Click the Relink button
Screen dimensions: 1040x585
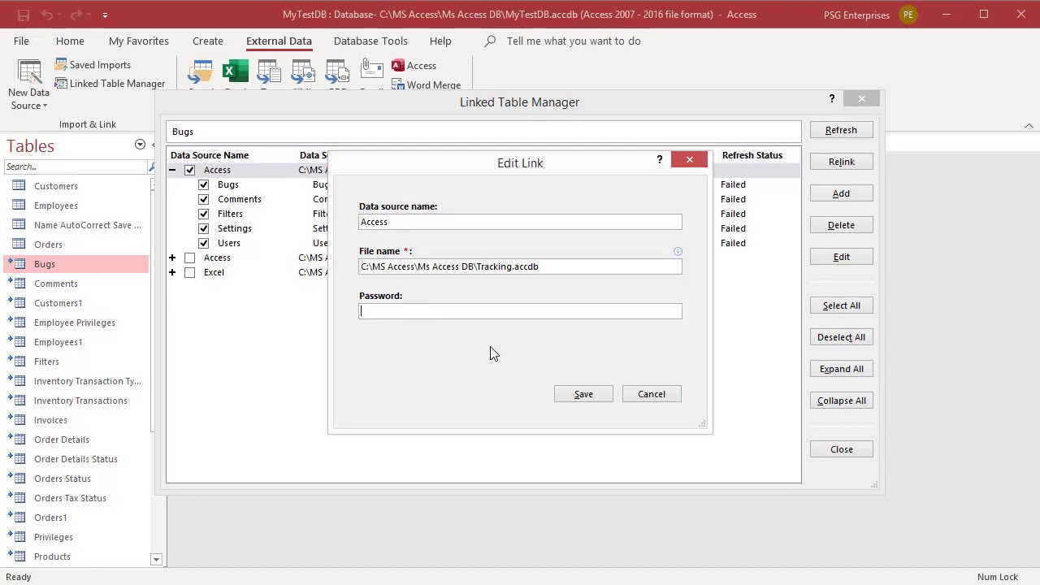841,162
